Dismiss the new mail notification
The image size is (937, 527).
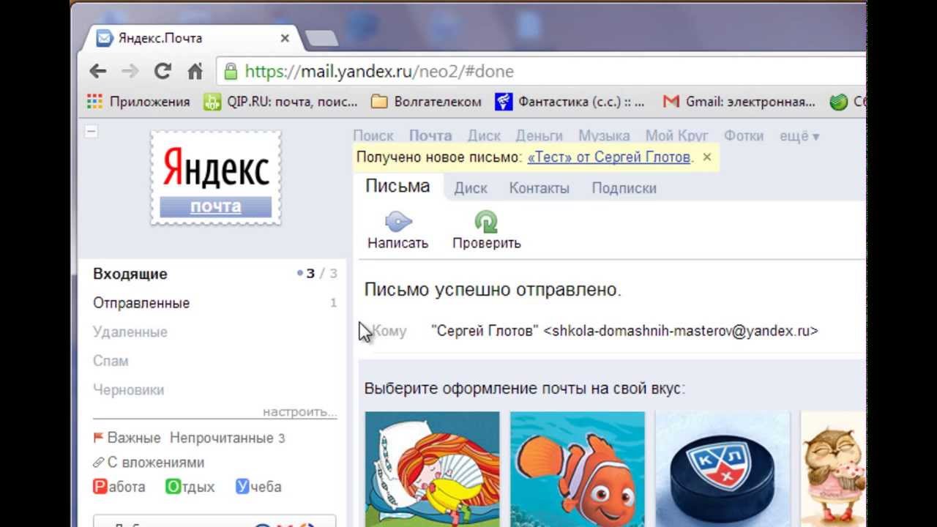[706, 157]
